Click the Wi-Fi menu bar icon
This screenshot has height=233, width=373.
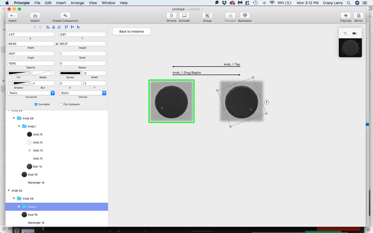click(272, 3)
